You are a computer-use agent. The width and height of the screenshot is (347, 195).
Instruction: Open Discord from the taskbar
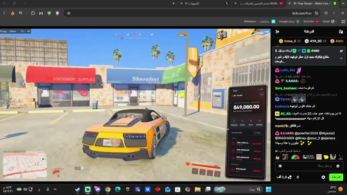tap(98, 189)
